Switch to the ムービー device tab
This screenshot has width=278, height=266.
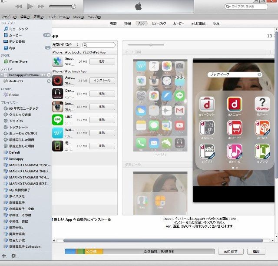pos(179,23)
